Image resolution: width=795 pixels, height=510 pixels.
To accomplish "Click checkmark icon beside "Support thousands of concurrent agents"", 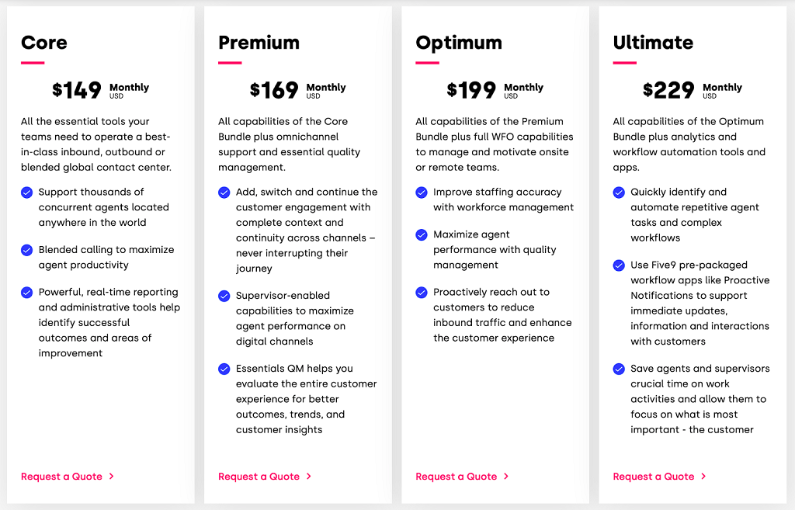I will 27,192.
